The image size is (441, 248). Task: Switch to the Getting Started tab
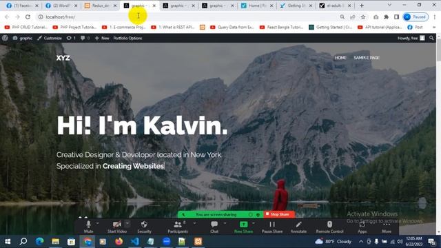point(296,6)
